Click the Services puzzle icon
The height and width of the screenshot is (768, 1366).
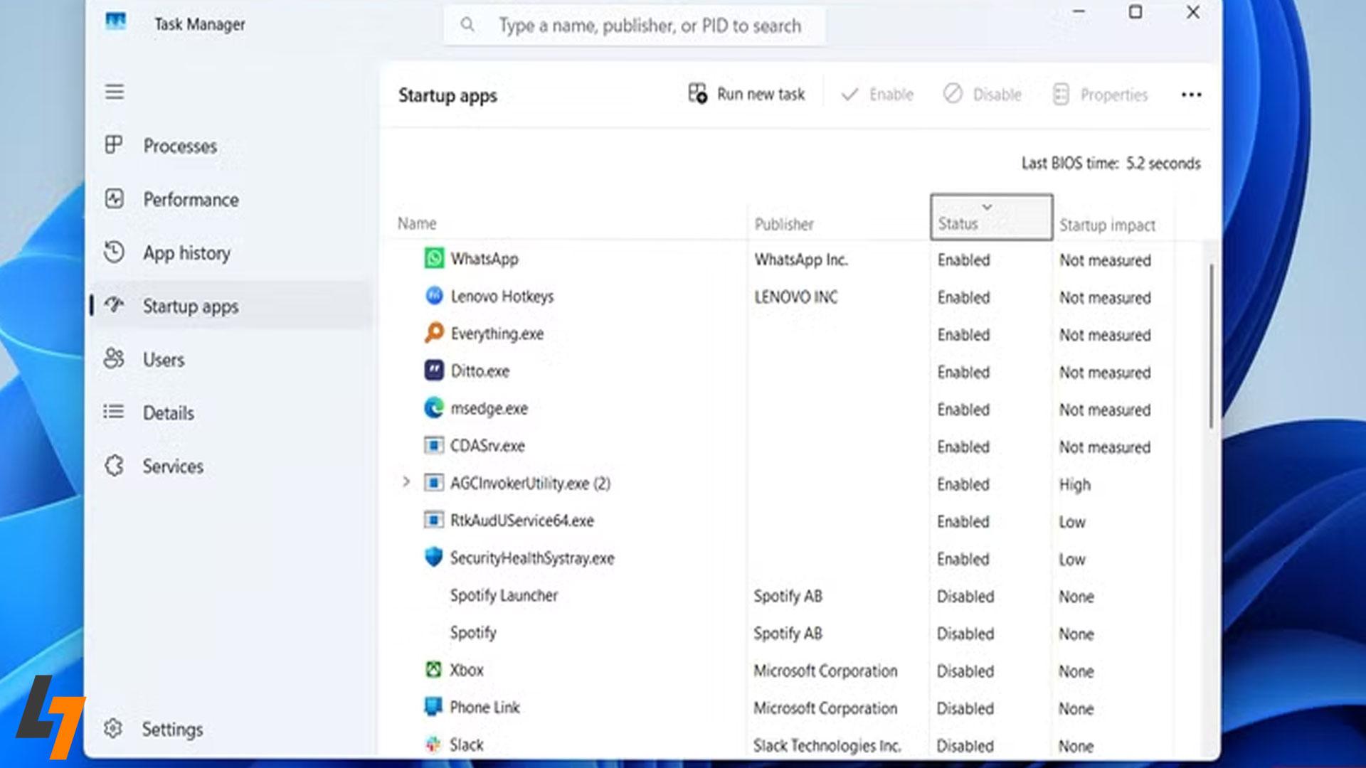coord(114,466)
